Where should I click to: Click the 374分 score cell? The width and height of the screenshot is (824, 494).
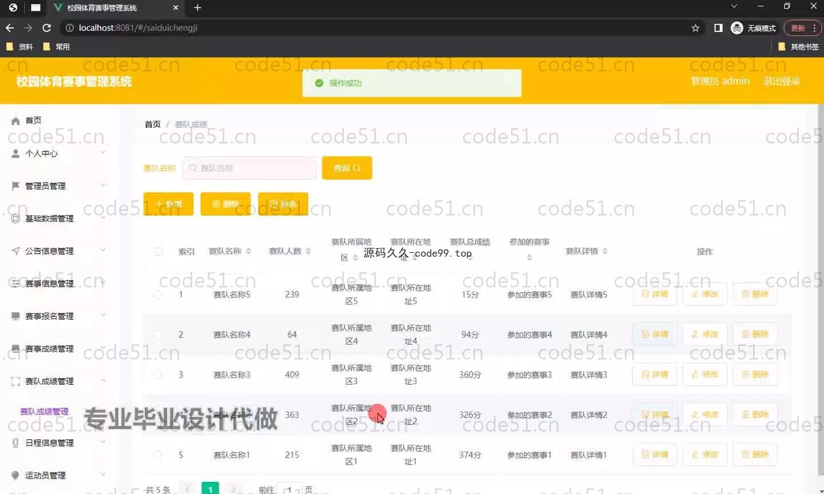point(470,455)
